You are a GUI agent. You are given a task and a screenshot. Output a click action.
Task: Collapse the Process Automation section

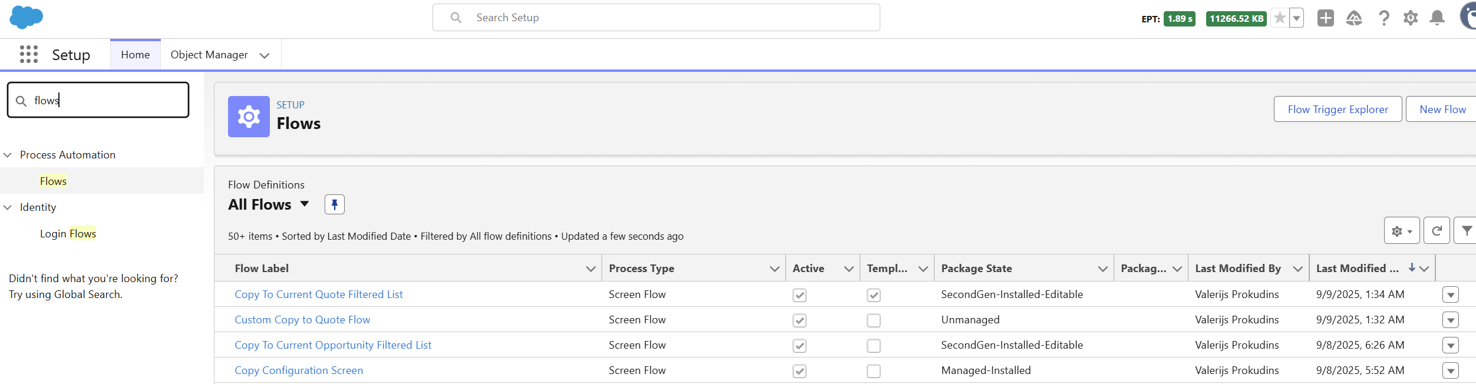(8, 155)
